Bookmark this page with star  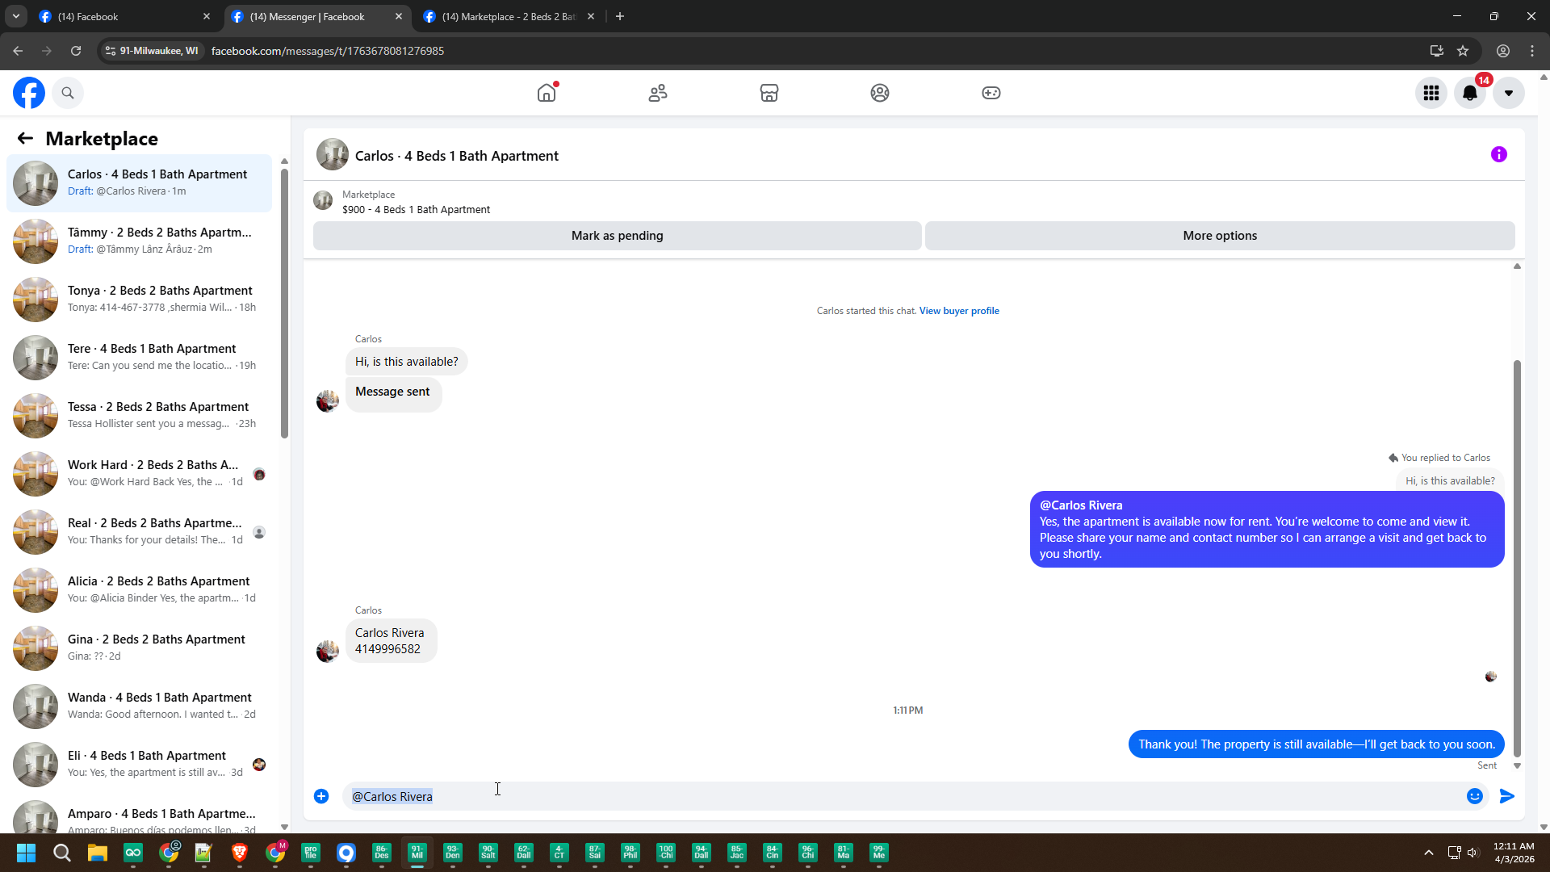(x=1463, y=51)
